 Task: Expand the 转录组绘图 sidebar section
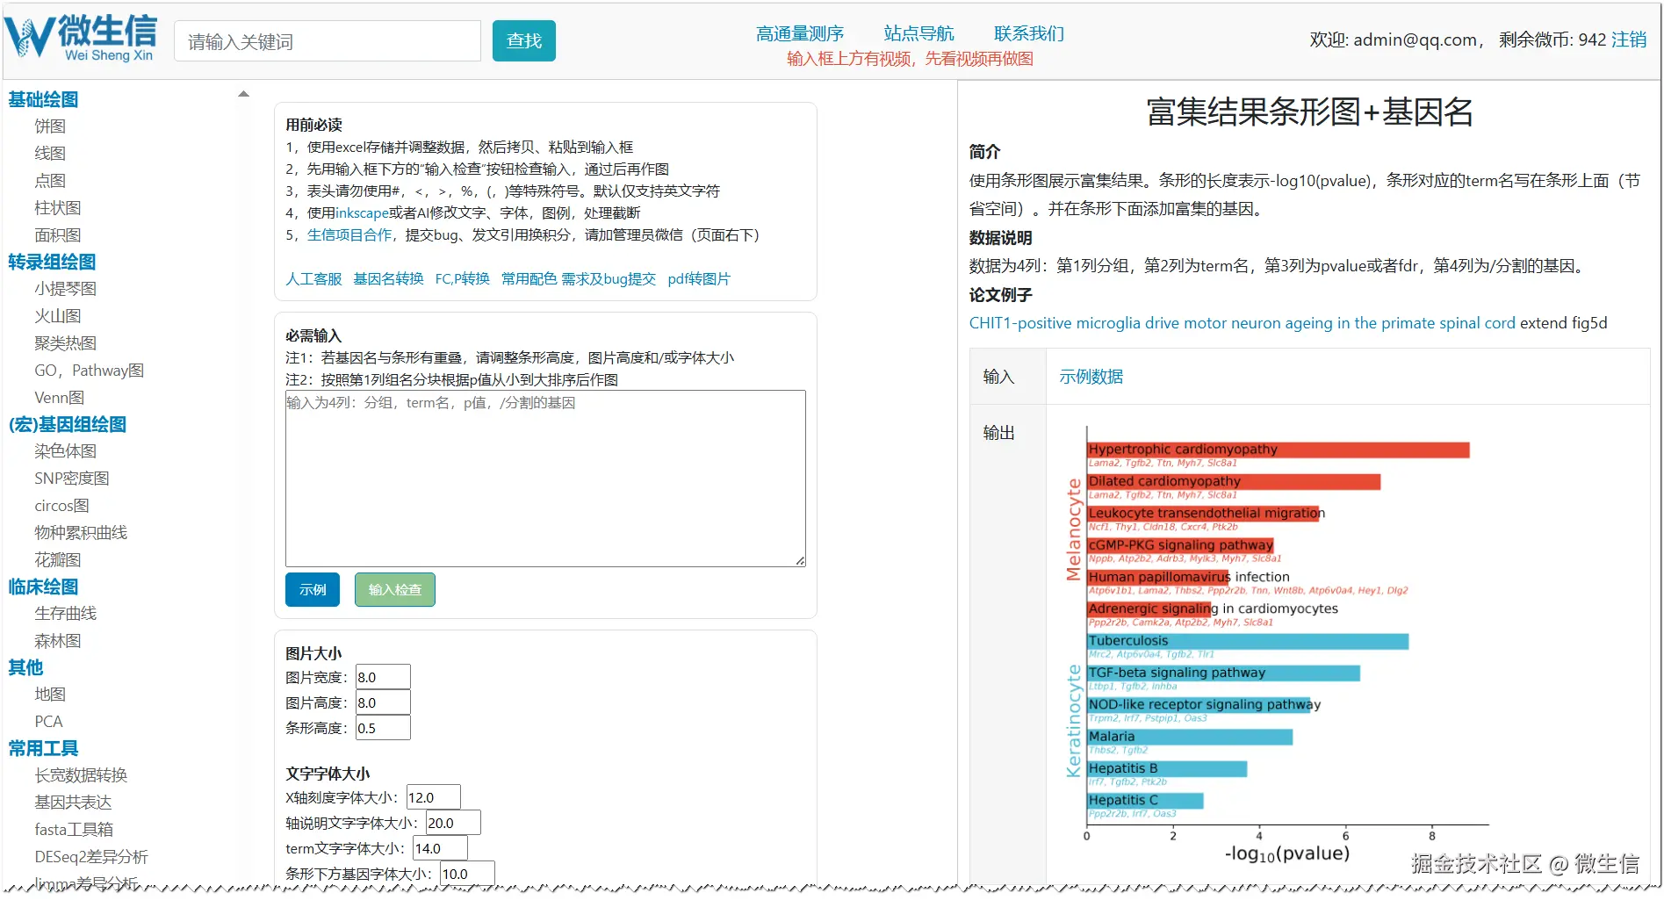pyautogui.click(x=52, y=262)
